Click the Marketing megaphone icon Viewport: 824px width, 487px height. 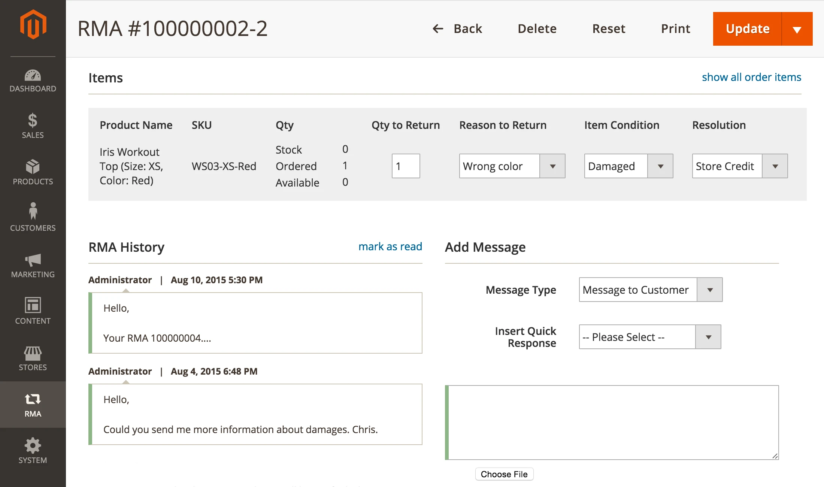(x=33, y=264)
